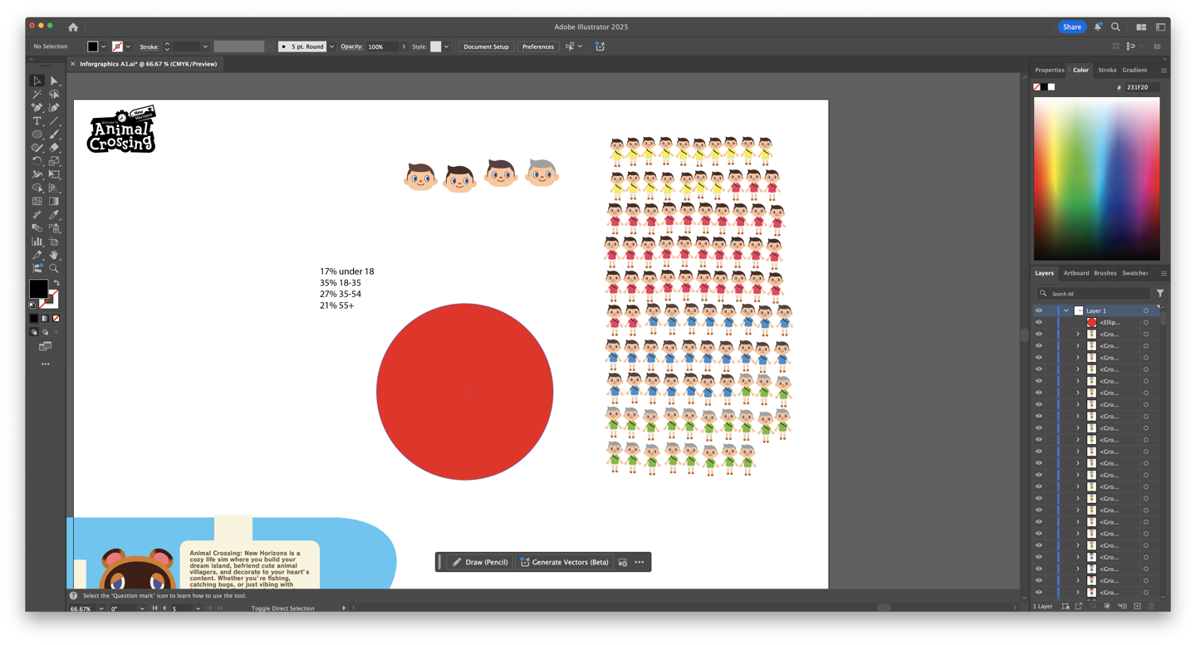The width and height of the screenshot is (1196, 645).
Task: Select the Scale tool
Action: [54, 161]
